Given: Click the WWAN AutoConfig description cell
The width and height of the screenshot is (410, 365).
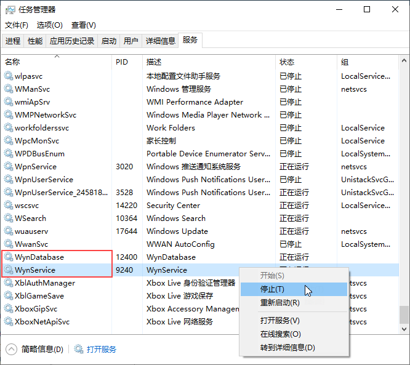Looking at the screenshot, I should tap(180, 244).
